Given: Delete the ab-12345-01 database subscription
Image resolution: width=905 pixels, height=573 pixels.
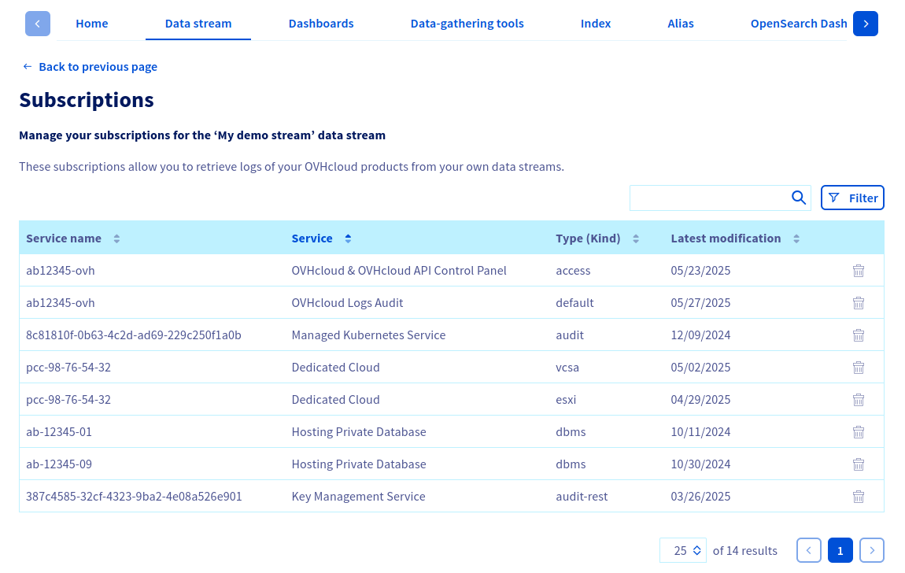Looking at the screenshot, I should pyautogui.click(x=859, y=432).
